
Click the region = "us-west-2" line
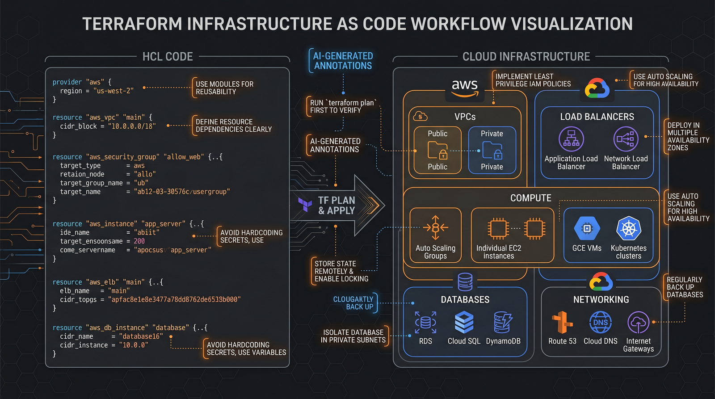(x=97, y=91)
